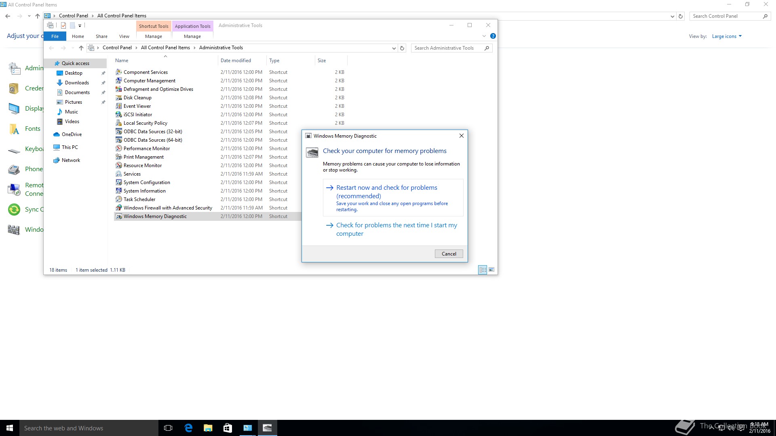The image size is (776, 436).
Task: Select the Services gear icon
Action: coord(118,174)
